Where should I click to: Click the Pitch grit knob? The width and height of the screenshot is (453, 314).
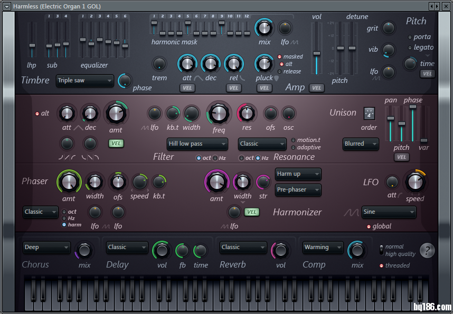pyautogui.click(x=389, y=28)
